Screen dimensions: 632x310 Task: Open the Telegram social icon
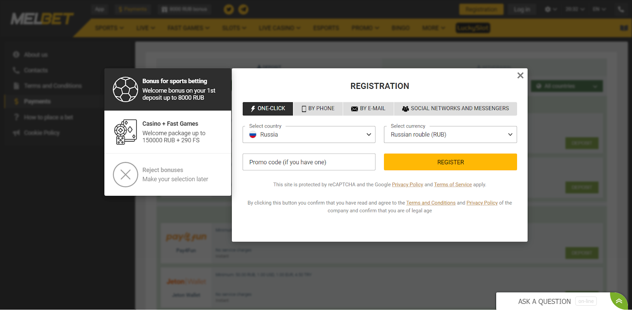(243, 9)
